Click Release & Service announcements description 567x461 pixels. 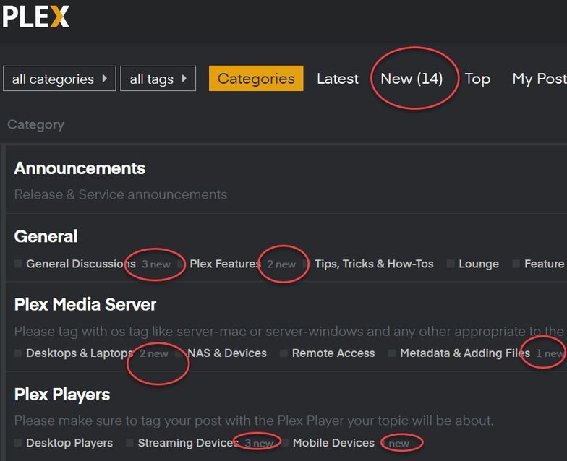(121, 194)
